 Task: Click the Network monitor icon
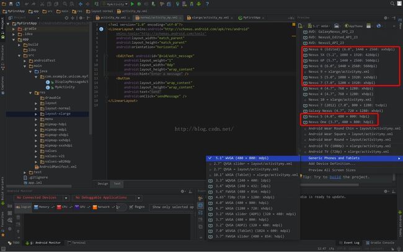point(95,207)
